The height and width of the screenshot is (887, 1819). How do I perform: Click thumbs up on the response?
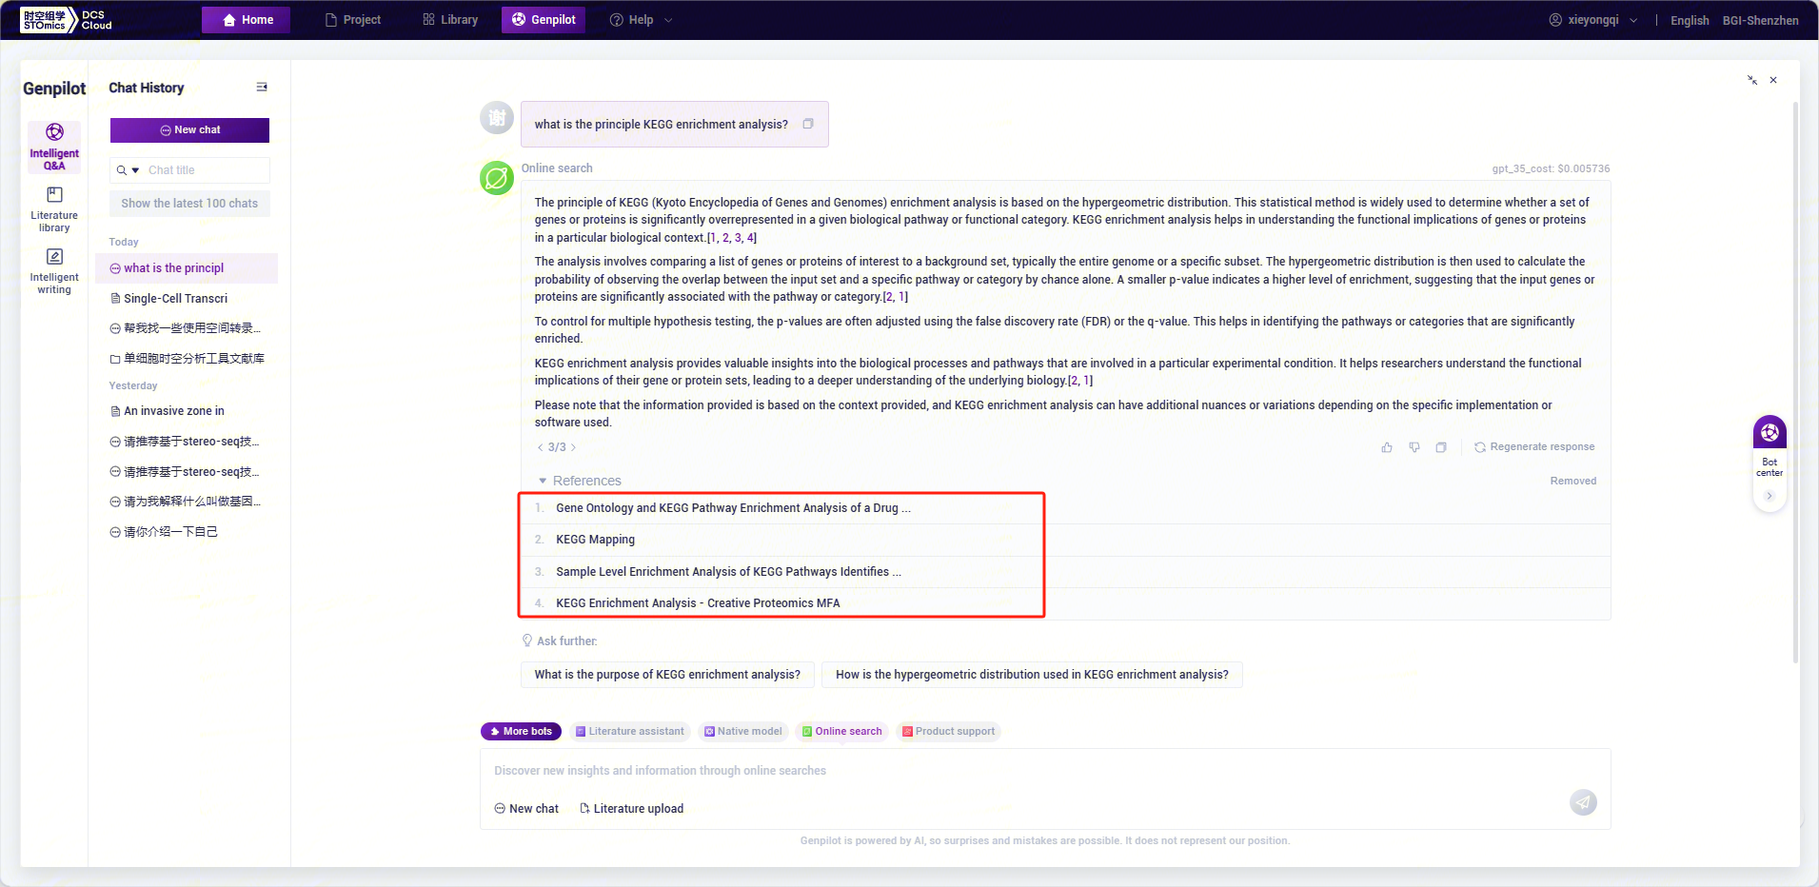[x=1387, y=447]
